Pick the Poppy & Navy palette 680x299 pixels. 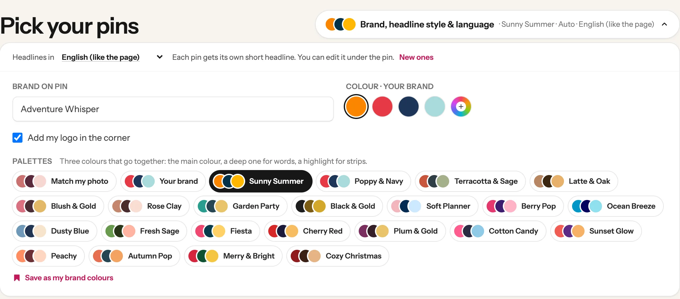click(x=363, y=181)
